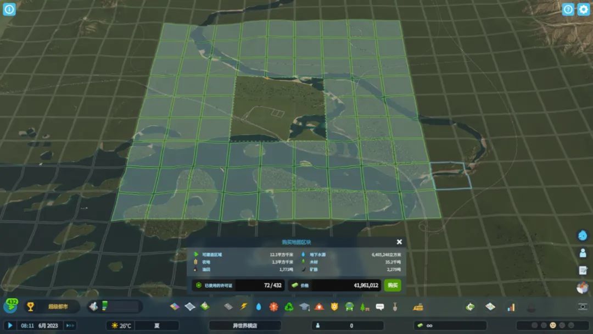Click the money field showing infinity

[x=450, y=325]
